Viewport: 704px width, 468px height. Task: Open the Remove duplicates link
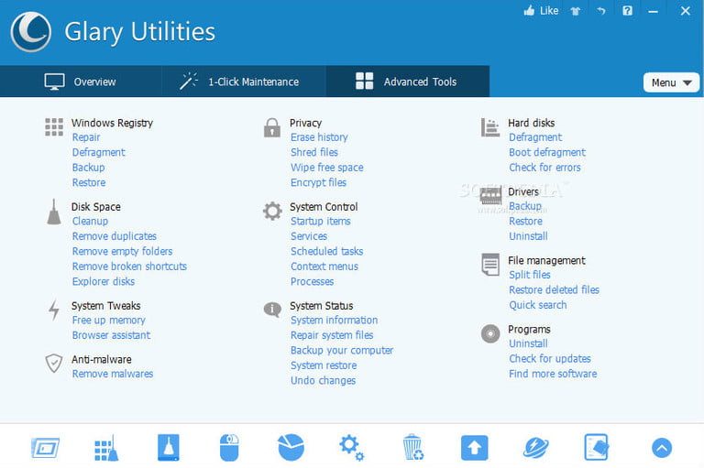tap(115, 236)
